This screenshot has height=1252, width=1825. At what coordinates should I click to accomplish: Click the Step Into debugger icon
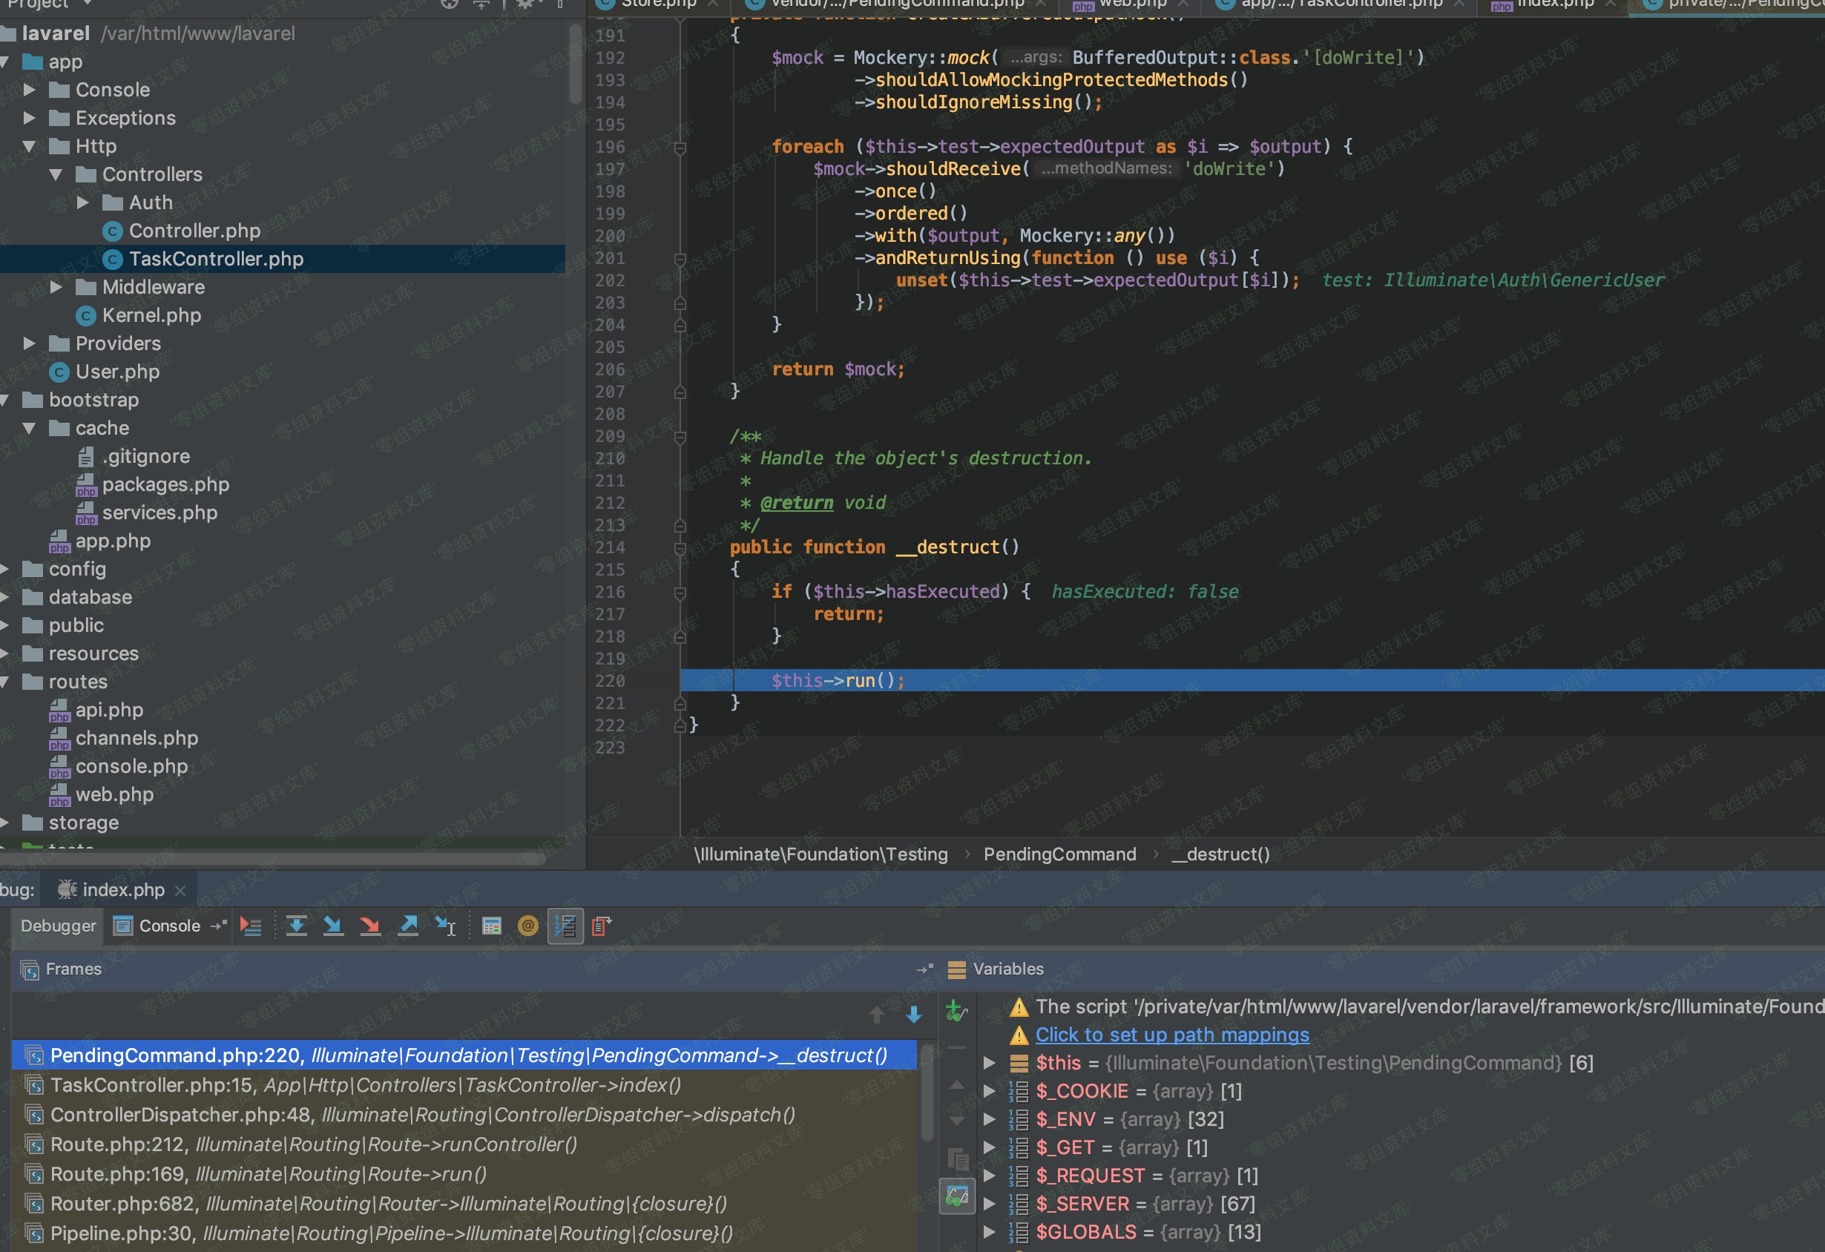[333, 926]
